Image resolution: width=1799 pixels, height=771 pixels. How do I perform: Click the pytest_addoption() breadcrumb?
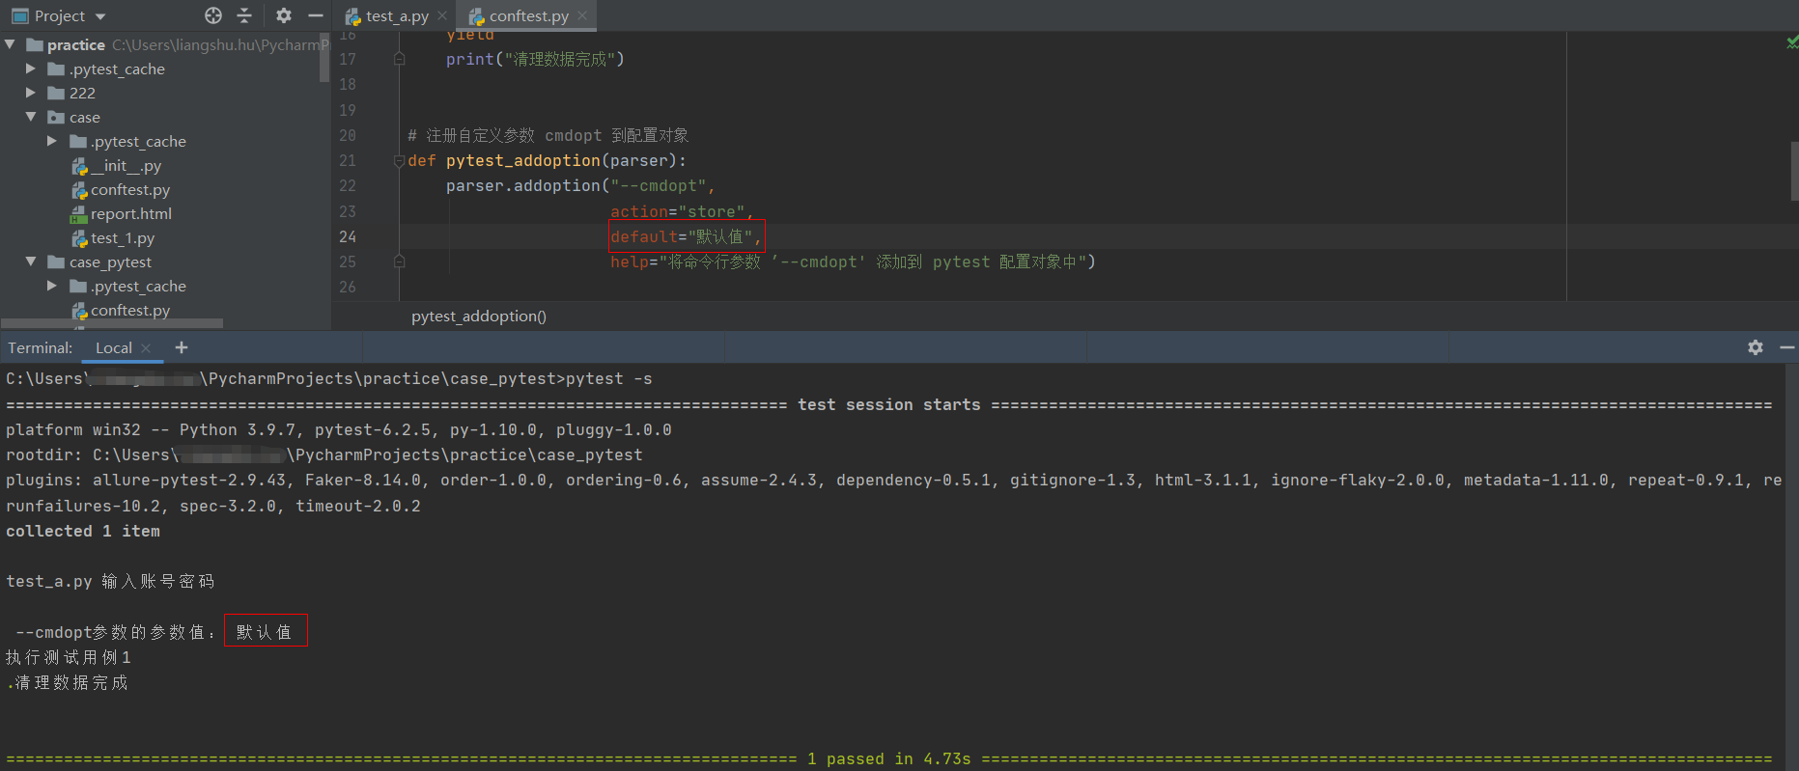pyautogui.click(x=478, y=316)
